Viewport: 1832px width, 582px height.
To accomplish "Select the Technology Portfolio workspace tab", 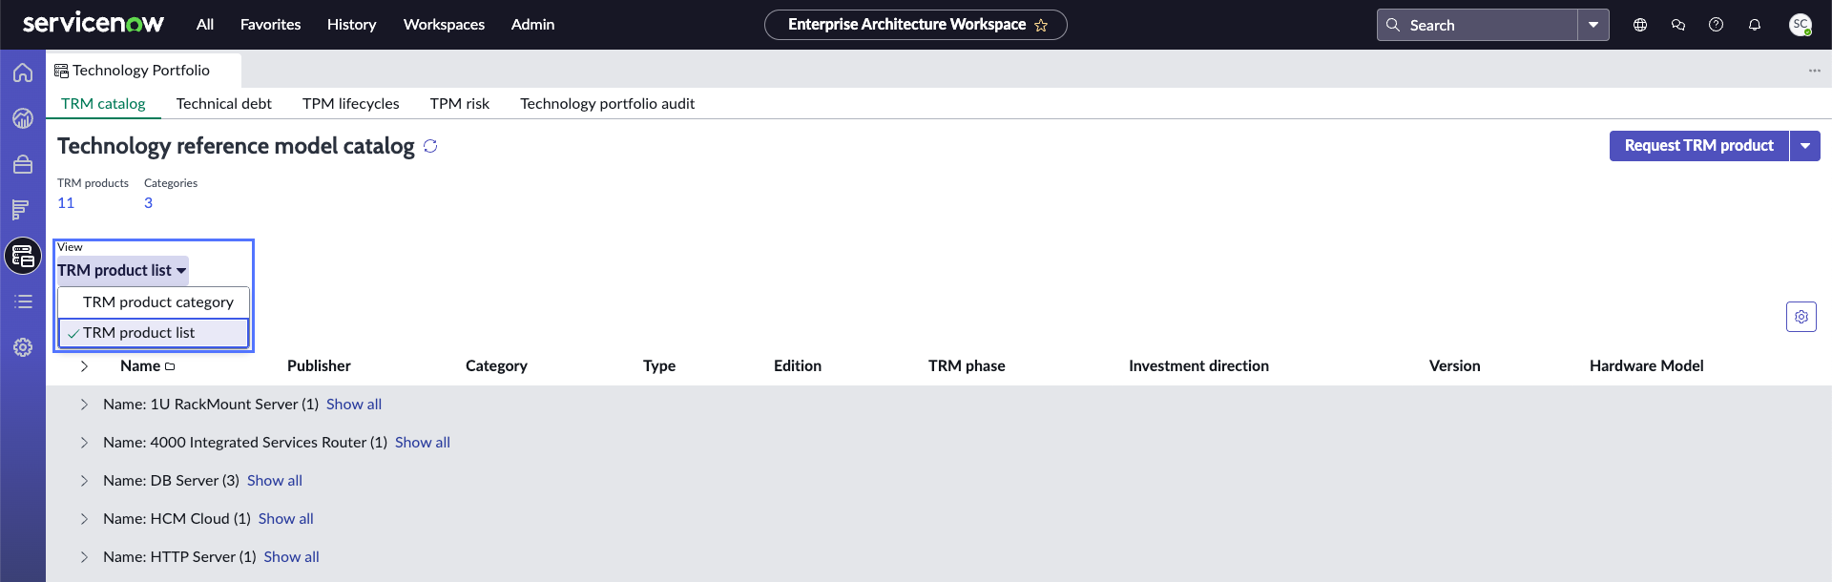I will [143, 71].
